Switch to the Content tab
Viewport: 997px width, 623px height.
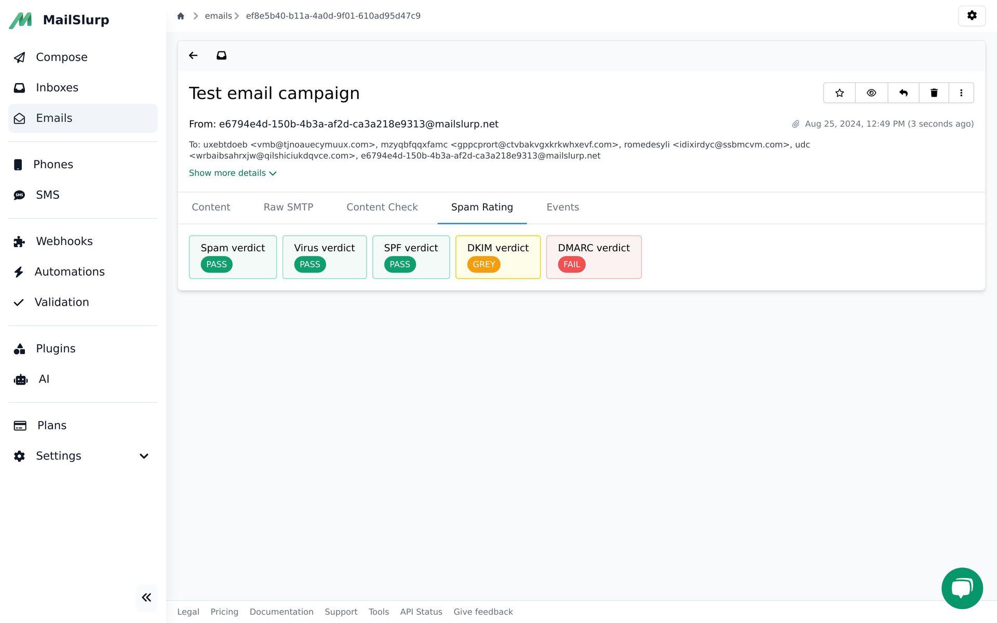pos(211,207)
